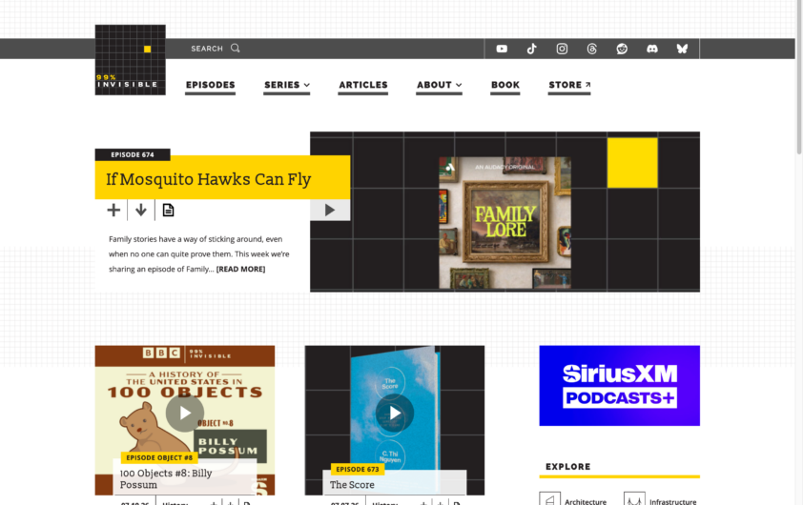Expand the Series dropdown menu
803x505 pixels.
tap(287, 85)
